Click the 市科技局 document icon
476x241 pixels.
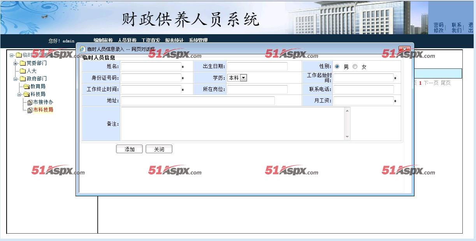click(30, 110)
